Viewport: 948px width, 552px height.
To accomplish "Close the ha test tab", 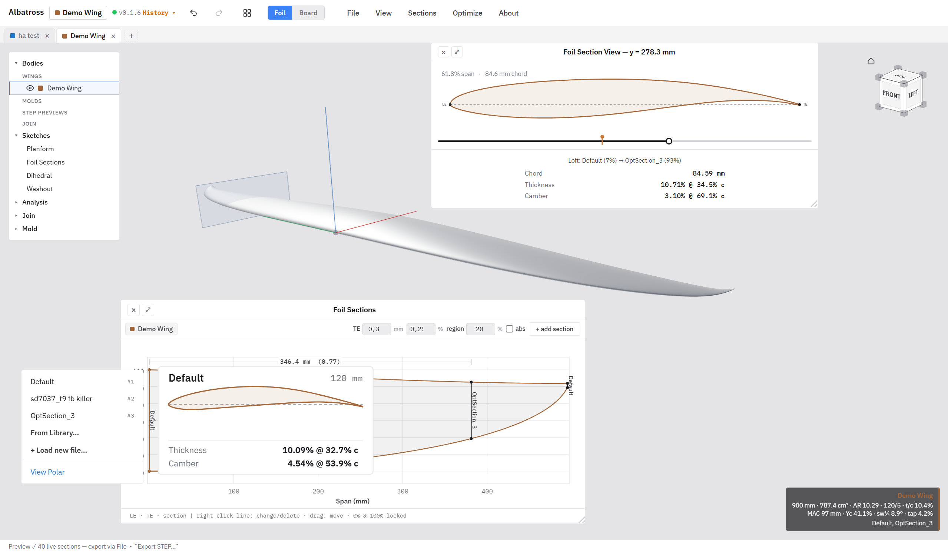I will (47, 36).
